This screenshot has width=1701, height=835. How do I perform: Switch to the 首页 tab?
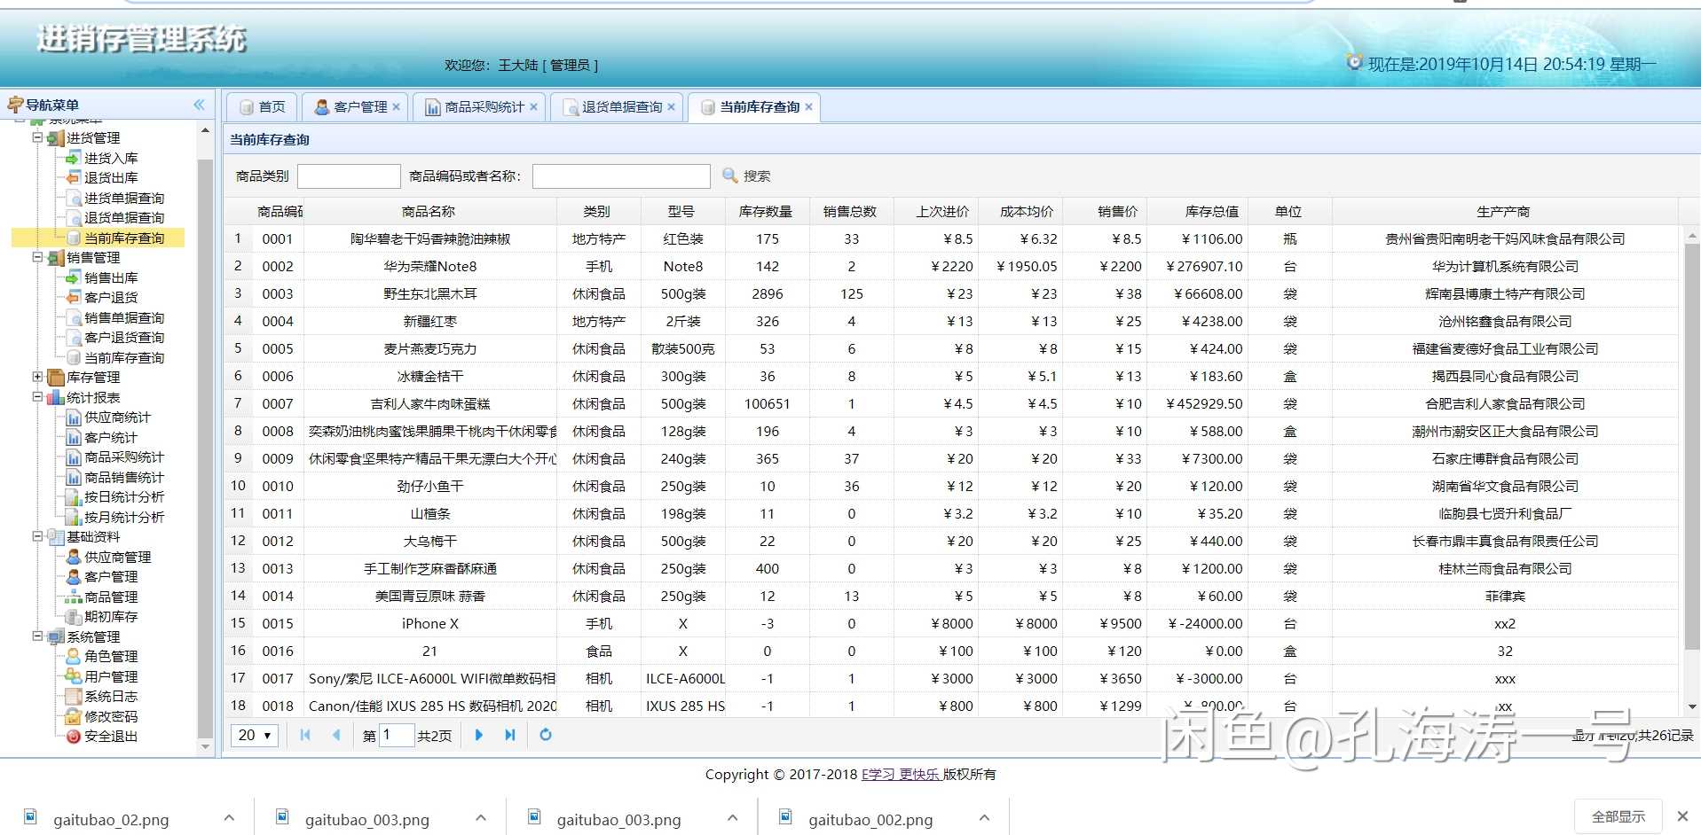click(x=262, y=106)
